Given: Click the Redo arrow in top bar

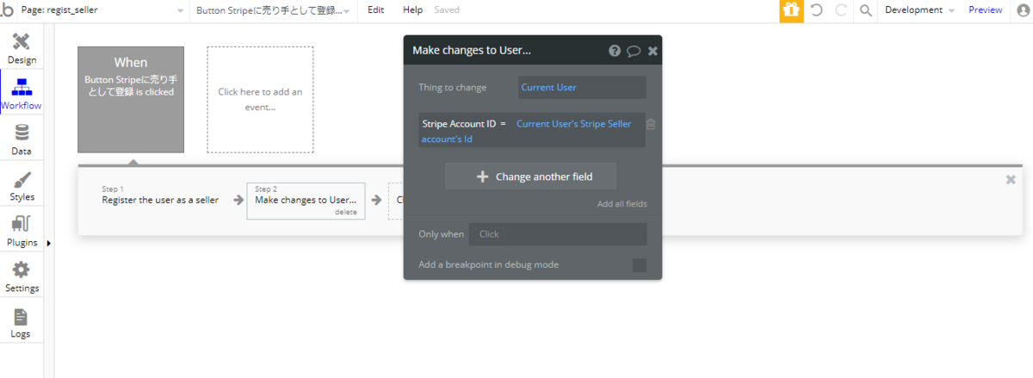Looking at the screenshot, I should tap(841, 10).
